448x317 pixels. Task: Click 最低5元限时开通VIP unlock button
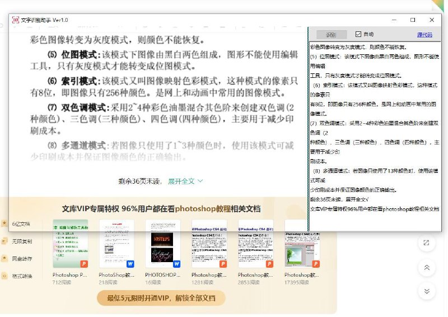(161, 298)
